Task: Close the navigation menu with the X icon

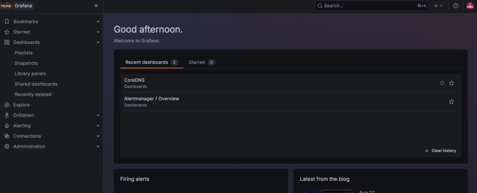Action: tap(96, 6)
